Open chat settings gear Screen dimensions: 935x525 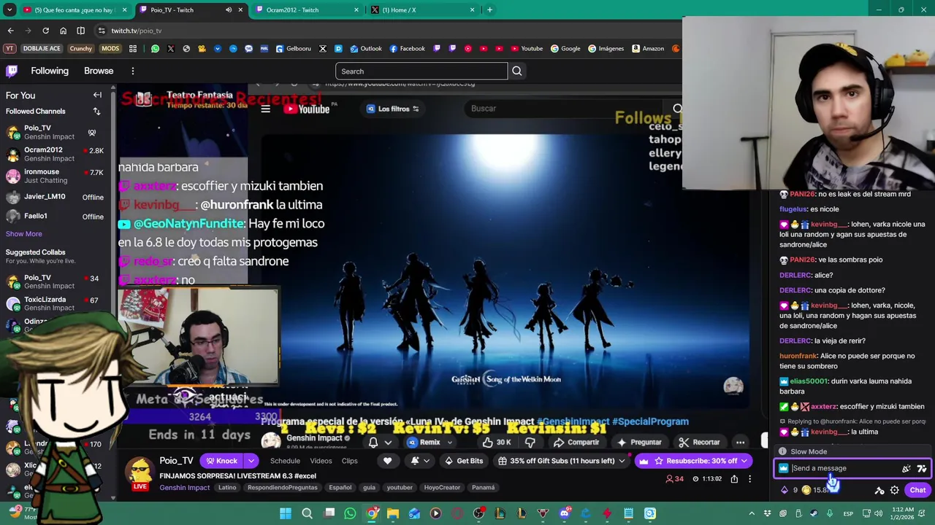pyautogui.click(x=894, y=490)
